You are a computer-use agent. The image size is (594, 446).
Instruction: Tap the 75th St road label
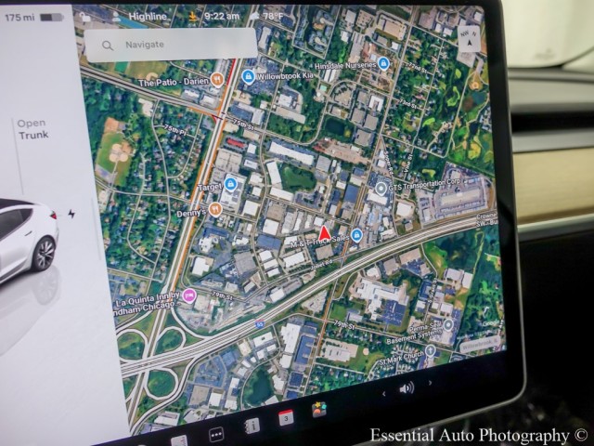(243, 125)
